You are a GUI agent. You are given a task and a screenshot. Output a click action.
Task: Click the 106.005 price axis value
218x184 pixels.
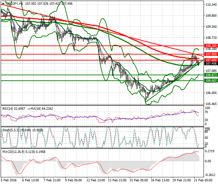211,93
